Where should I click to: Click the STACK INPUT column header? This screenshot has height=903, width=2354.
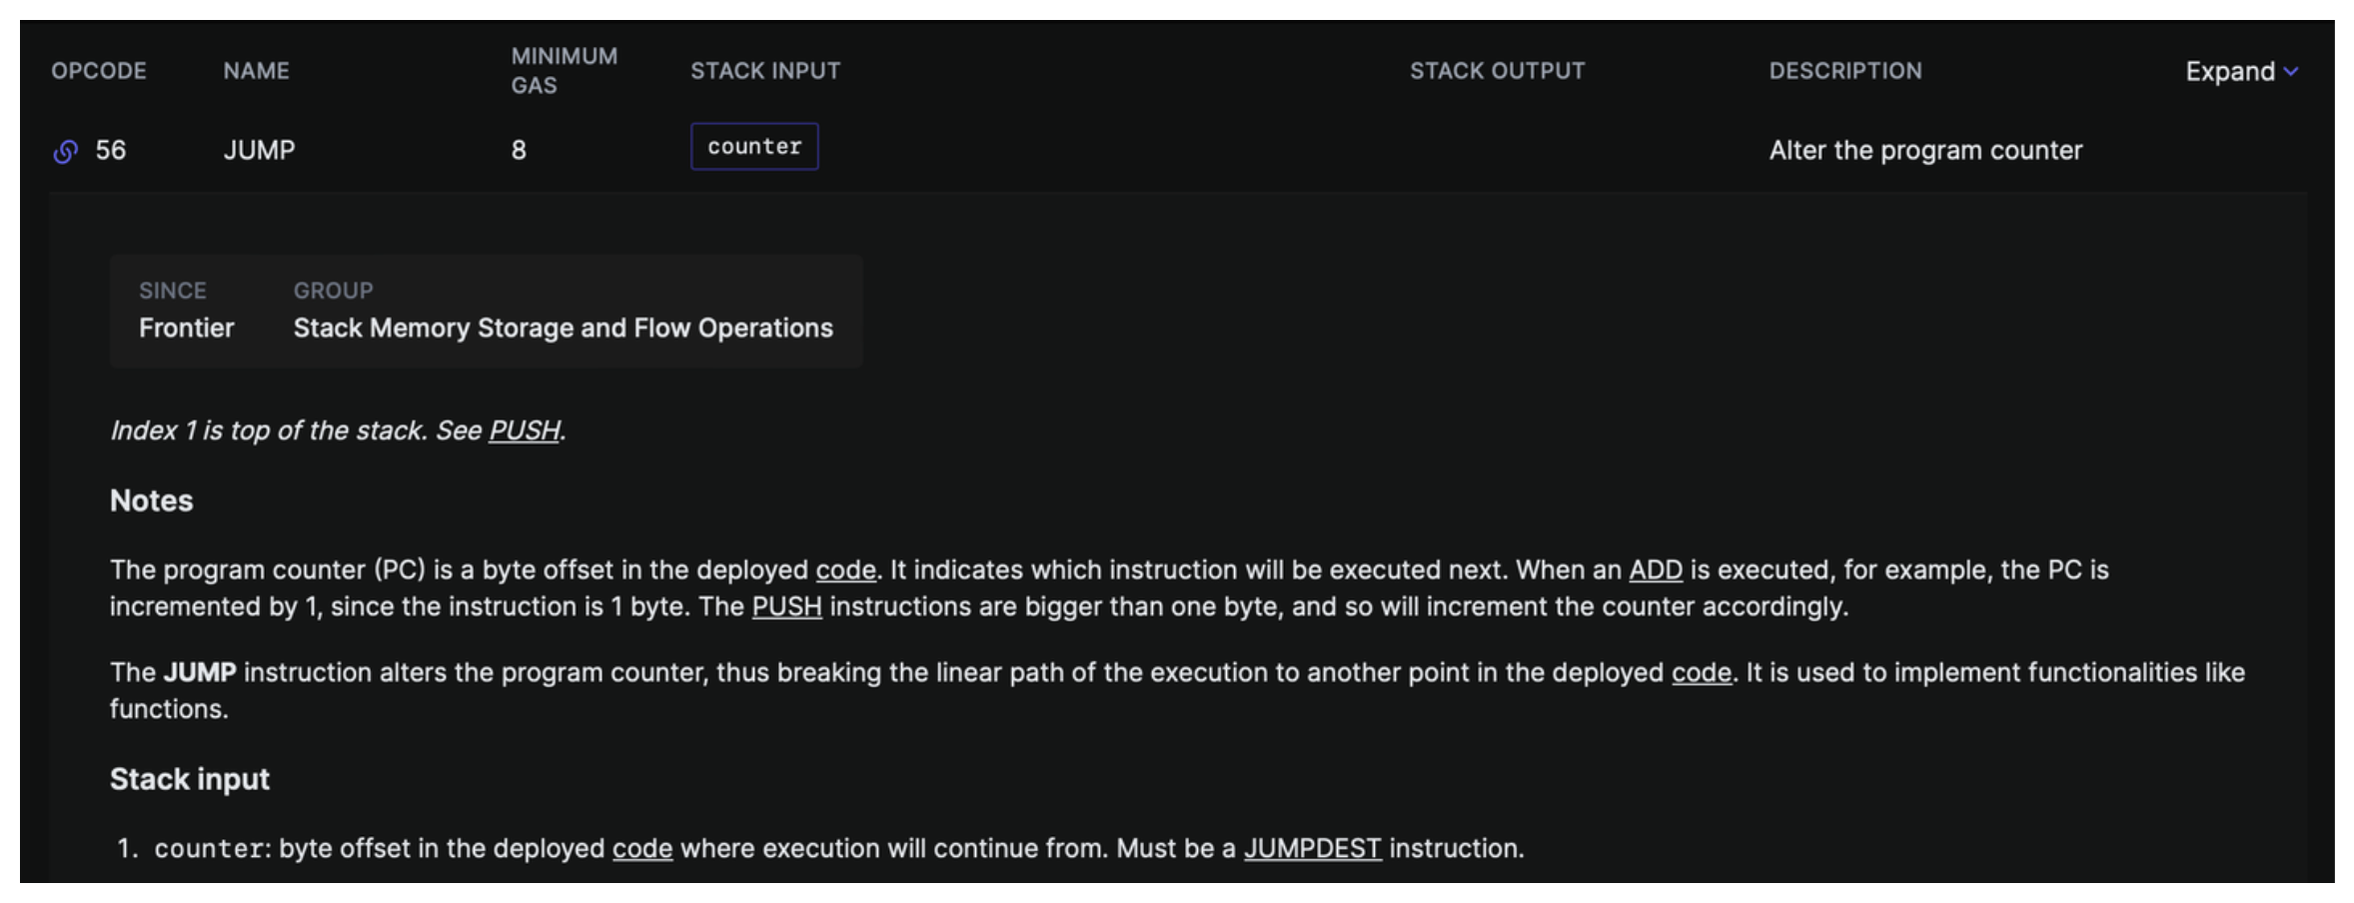point(765,71)
